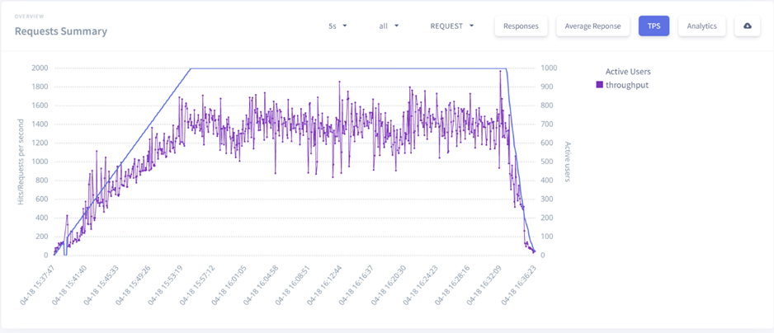Click the 04-18 15:53:19 time label
The image size is (774, 333).
pos(166,285)
